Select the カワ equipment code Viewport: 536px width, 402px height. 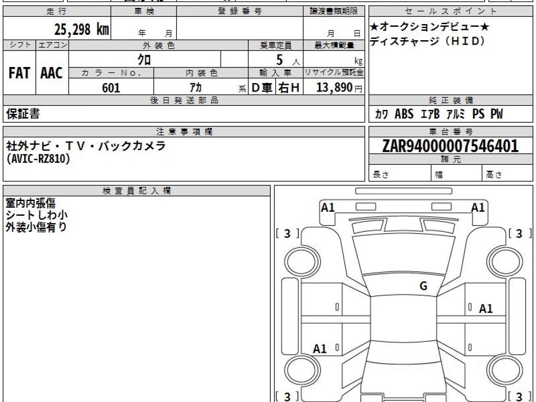pos(381,114)
